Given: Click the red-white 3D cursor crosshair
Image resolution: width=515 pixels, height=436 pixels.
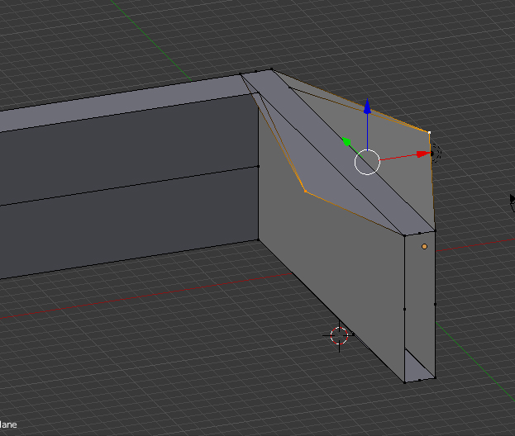Looking at the screenshot, I should pos(339,335).
